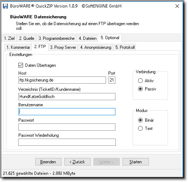Open the 4. Dateien tab

tap(87, 38)
